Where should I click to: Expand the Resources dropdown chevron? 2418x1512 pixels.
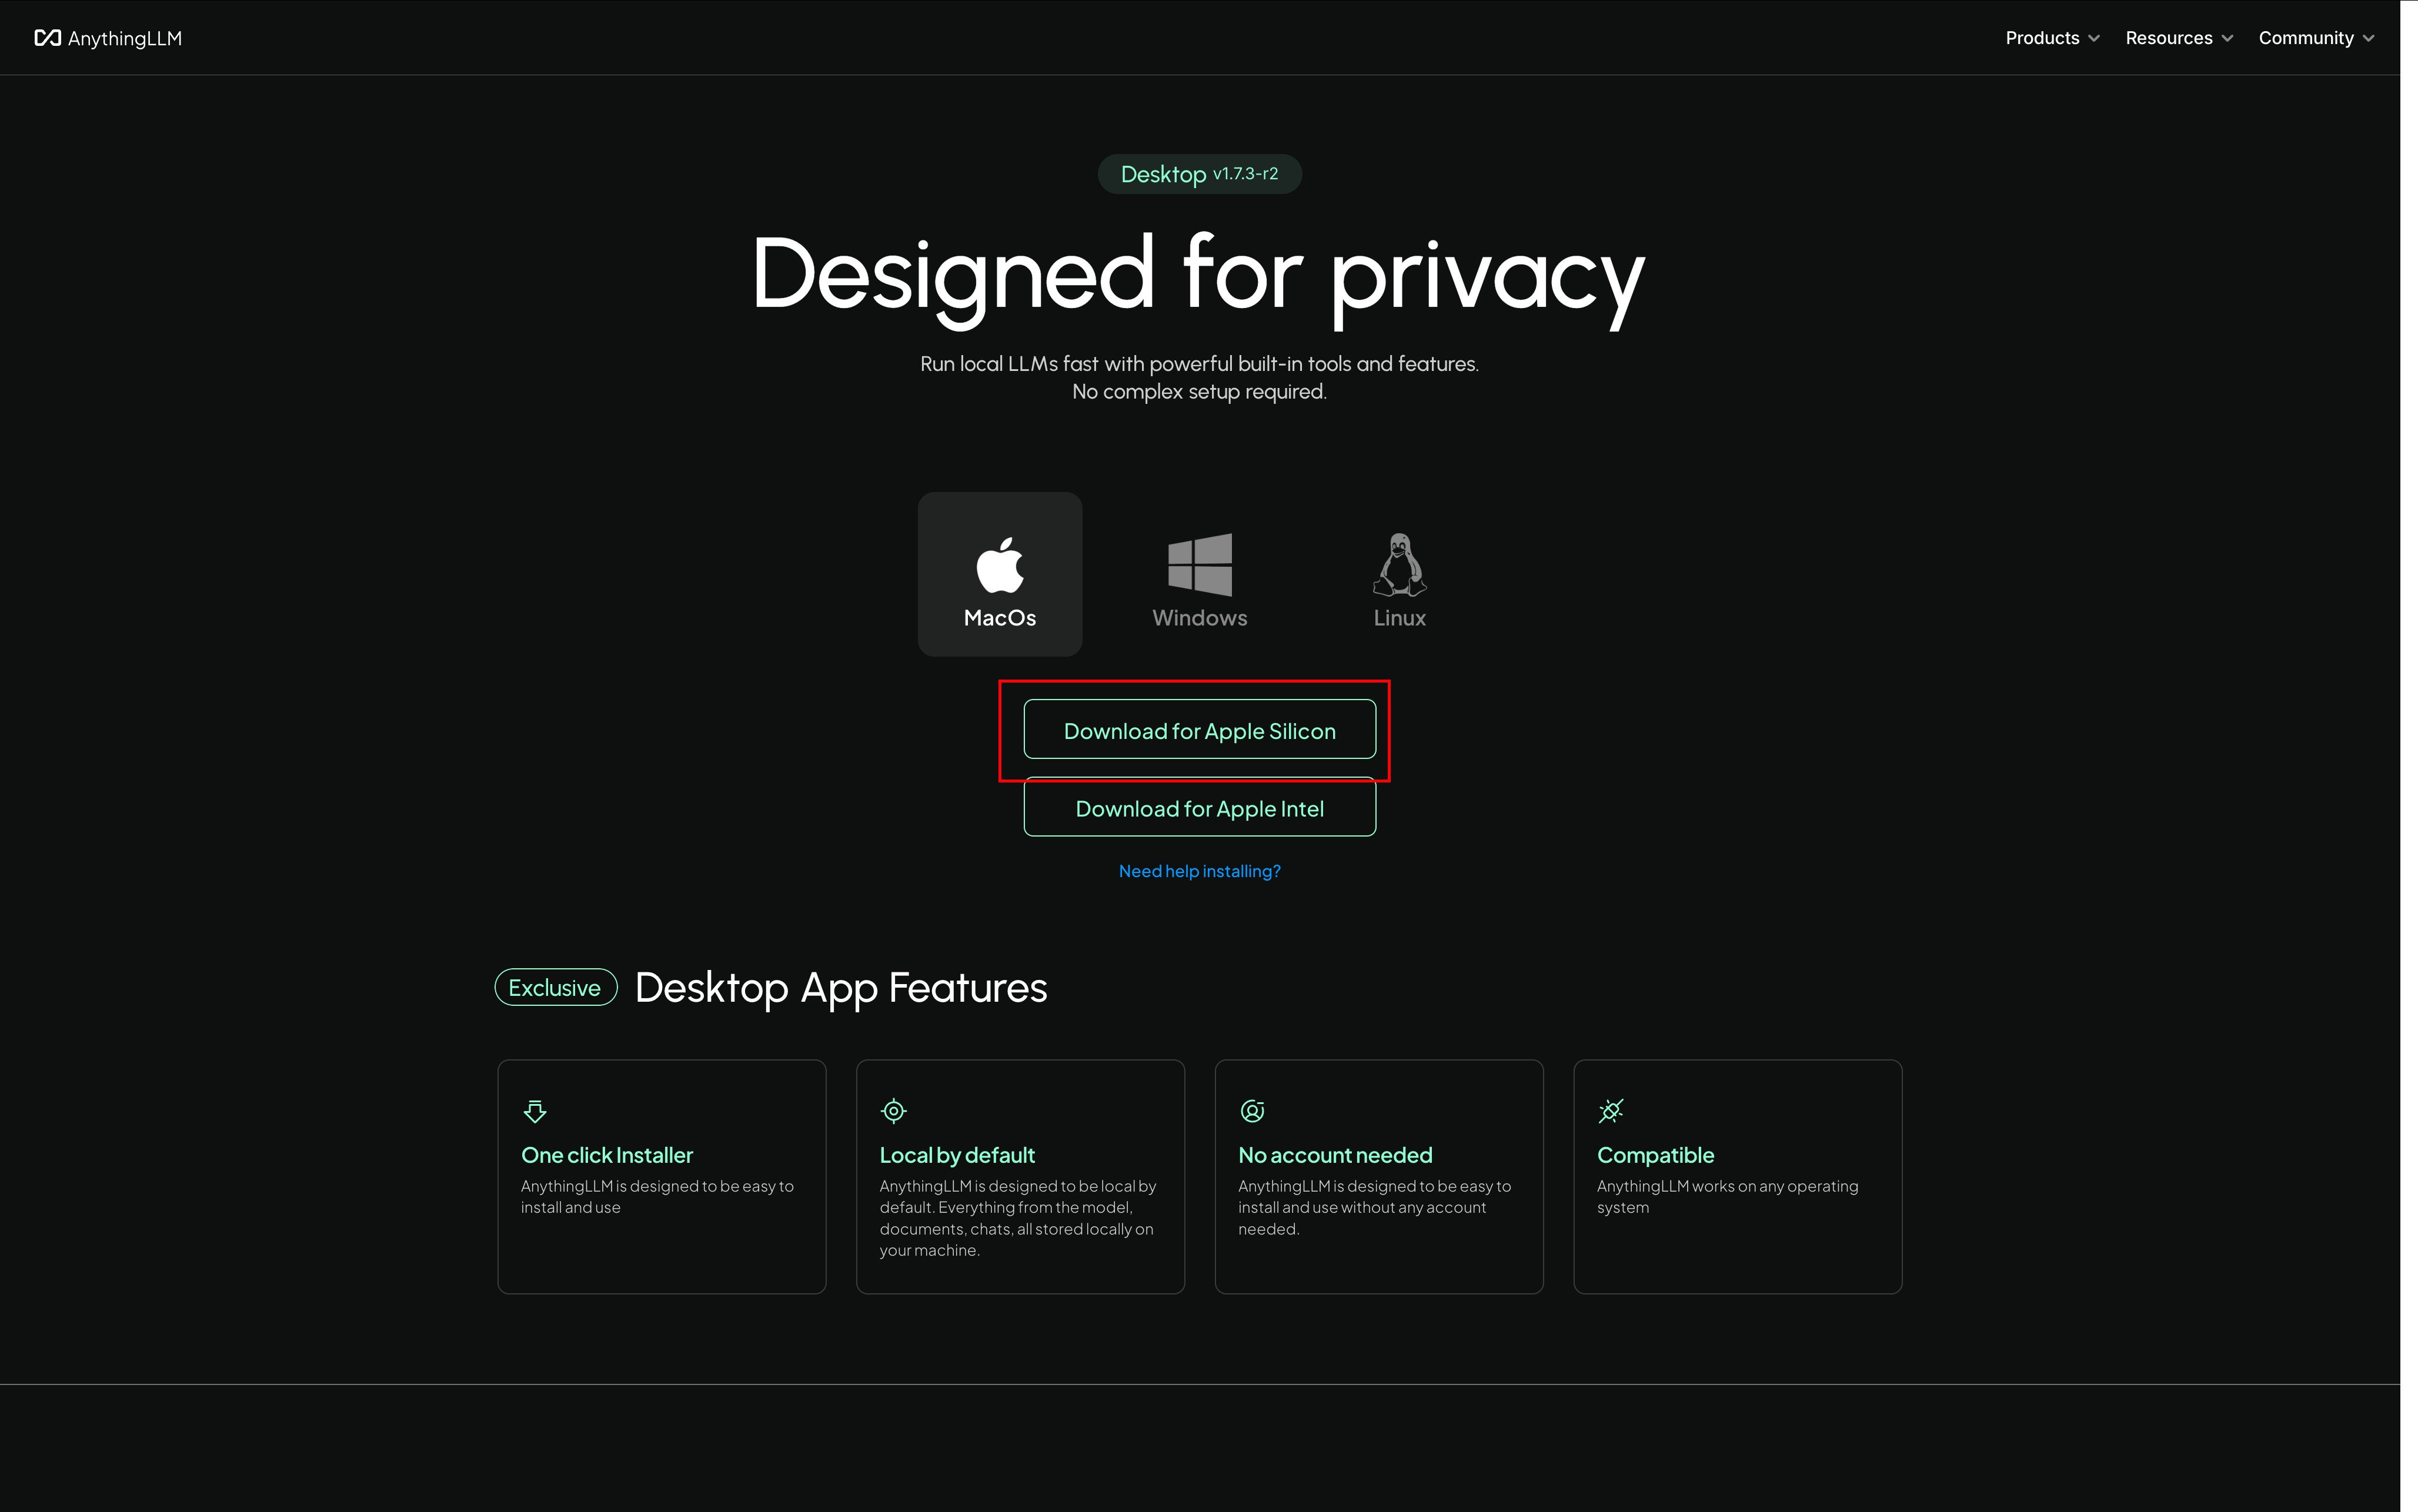click(x=2227, y=39)
